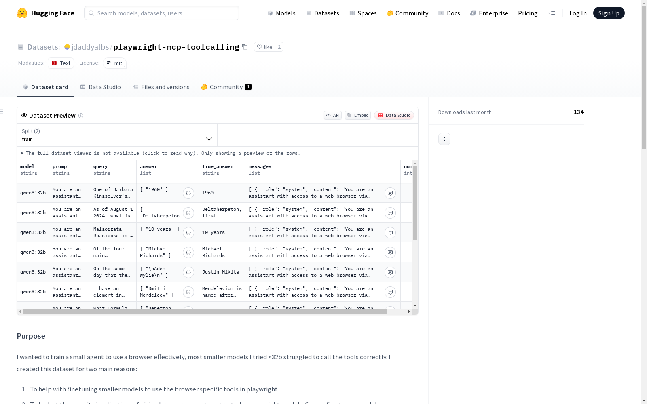
Task: Navigate to Models in top menu
Action: 281,13
